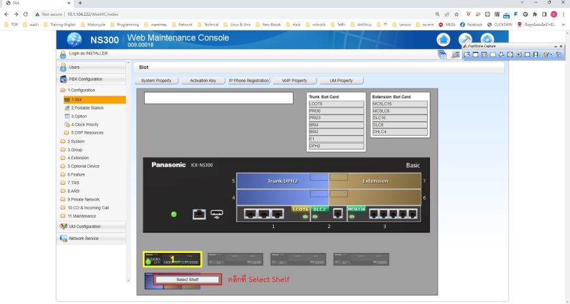570x304 pixels.
Task: Bookmark this page with star icon
Action: pos(457,14)
